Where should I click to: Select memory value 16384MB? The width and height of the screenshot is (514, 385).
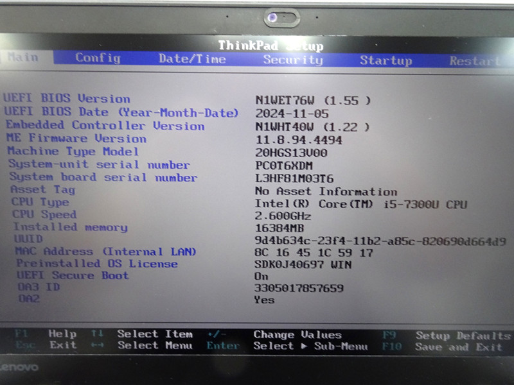pyautogui.click(x=279, y=228)
